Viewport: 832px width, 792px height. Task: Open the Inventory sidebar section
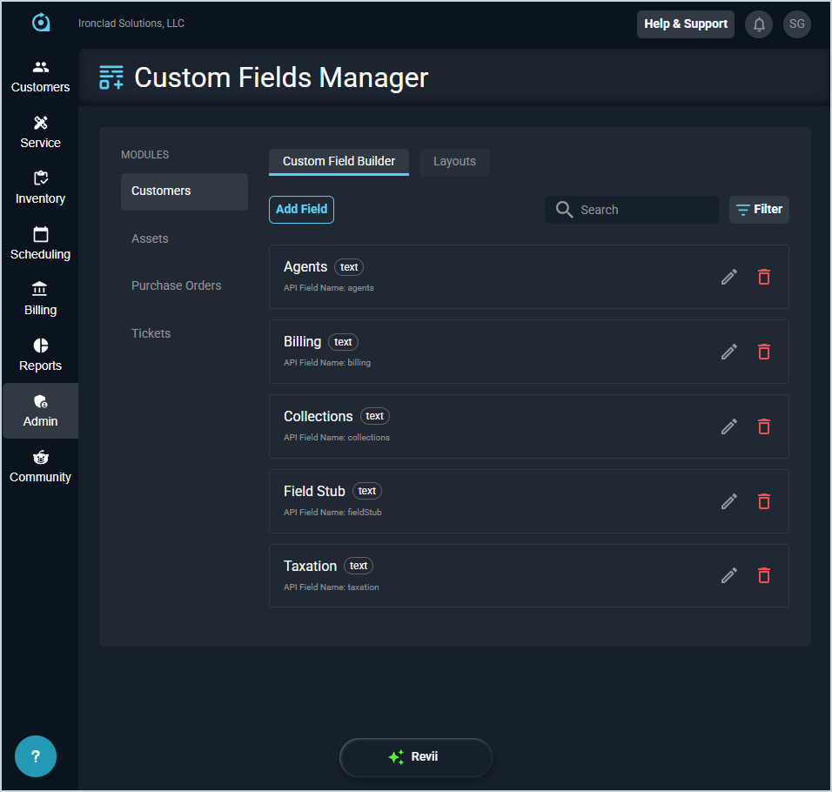click(x=40, y=188)
